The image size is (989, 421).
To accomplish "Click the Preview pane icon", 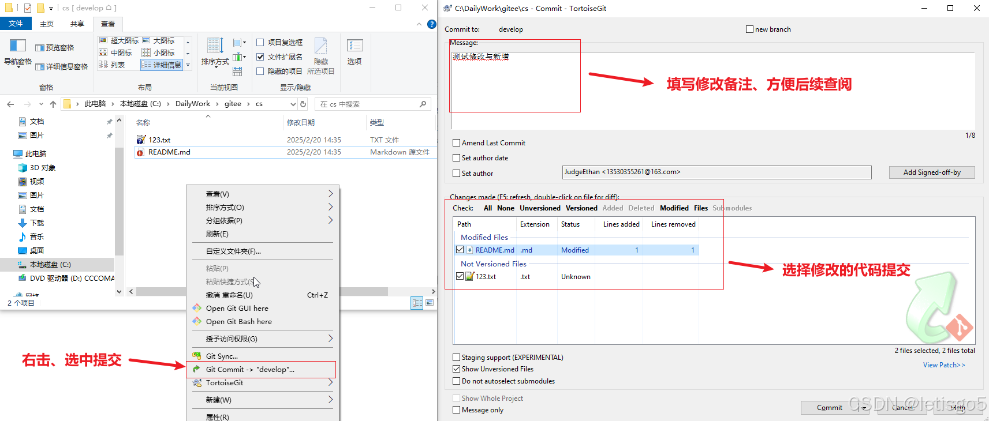I will (x=40, y=48).
